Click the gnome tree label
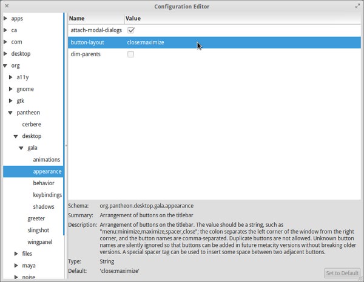The height and width of the screenshot is (282, 364). (25, 89)
